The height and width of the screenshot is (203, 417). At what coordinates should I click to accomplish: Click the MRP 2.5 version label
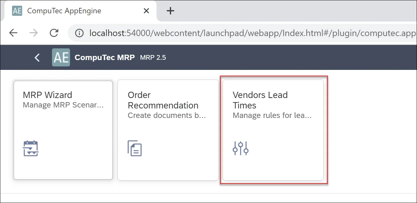click(153, 58)
